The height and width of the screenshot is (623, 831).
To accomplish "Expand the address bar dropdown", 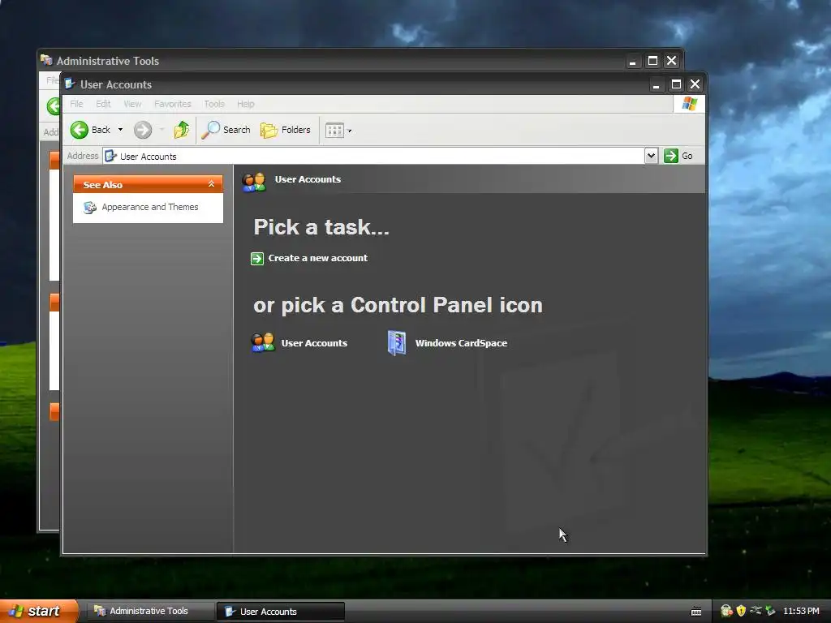I will point(652,156).
